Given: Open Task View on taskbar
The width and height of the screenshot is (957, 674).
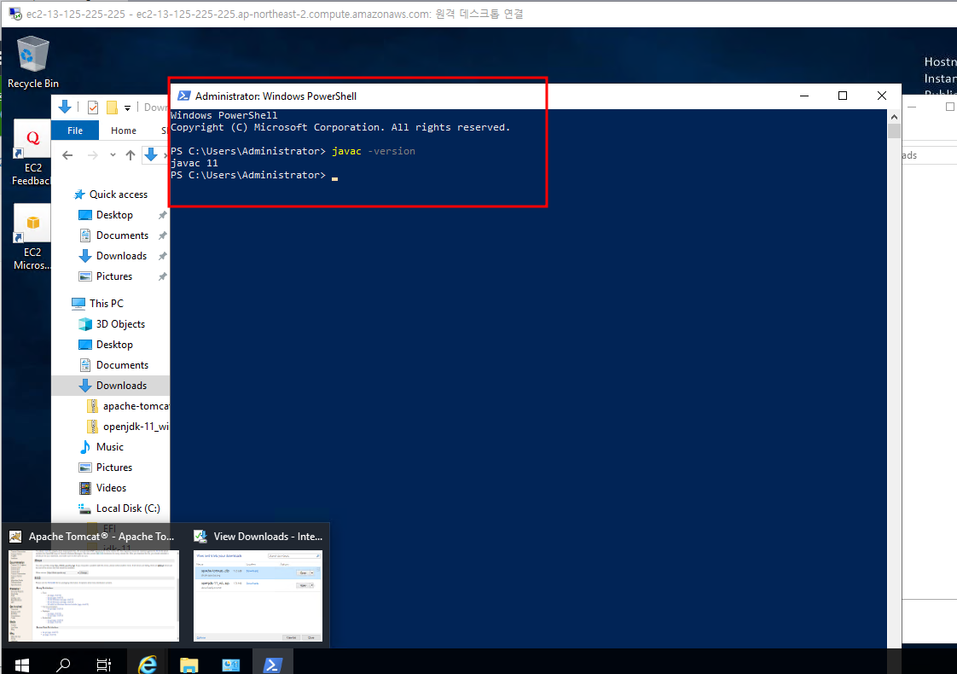Looking at the screenshot, I should [x=104, y=665].
